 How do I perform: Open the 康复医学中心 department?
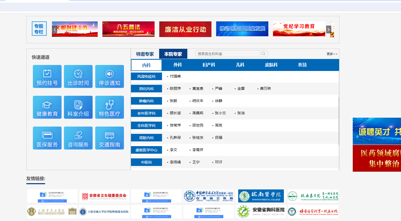pyautogui.click(x=146, y=150)
